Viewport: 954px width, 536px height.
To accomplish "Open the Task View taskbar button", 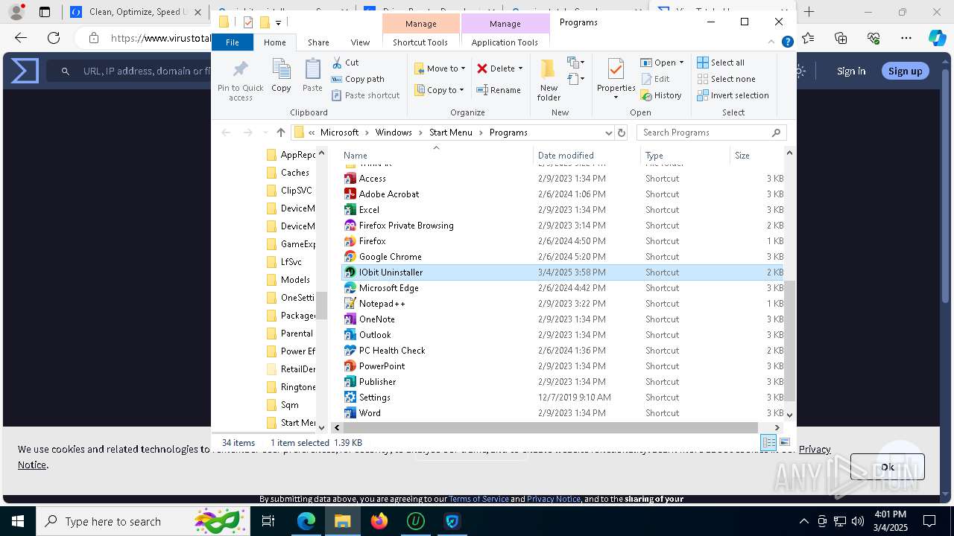I will click(x=269, y=521).
